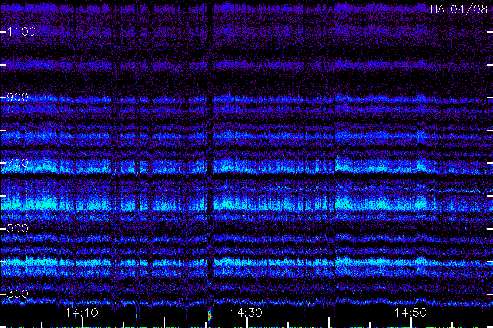Click the 300 frequency axis label

tap(18, 294)
